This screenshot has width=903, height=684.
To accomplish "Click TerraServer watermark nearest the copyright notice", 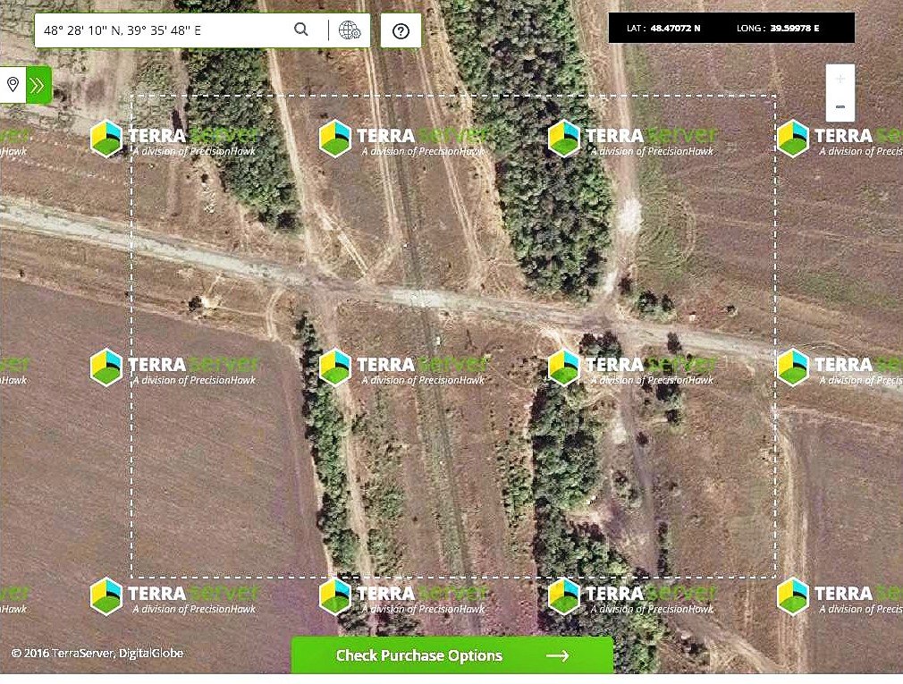I will tap(106, 596).
